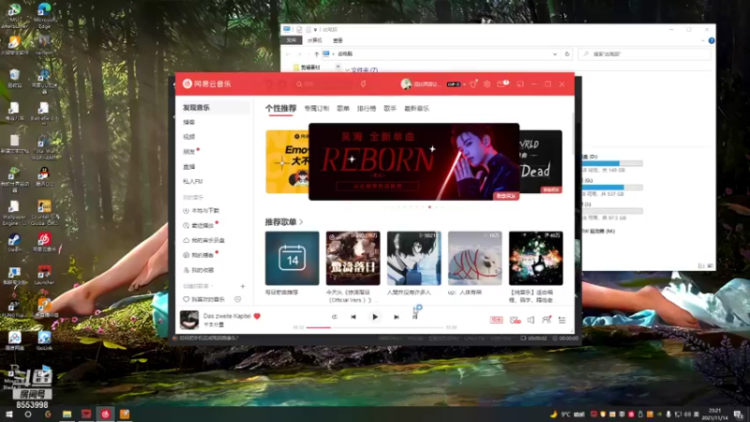Change the playback order mode icon
The width and height of the screenshot is (750, 422).
pos(335,317)
